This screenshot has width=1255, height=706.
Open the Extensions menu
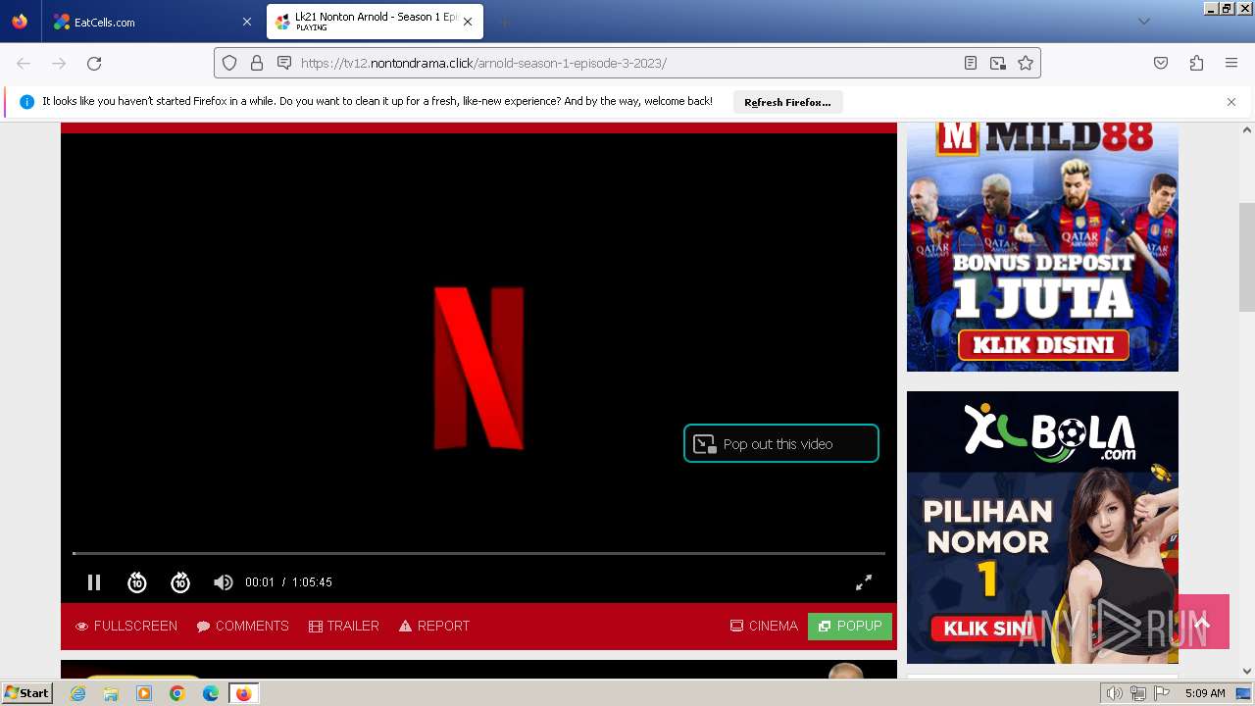pos(1196,63)
